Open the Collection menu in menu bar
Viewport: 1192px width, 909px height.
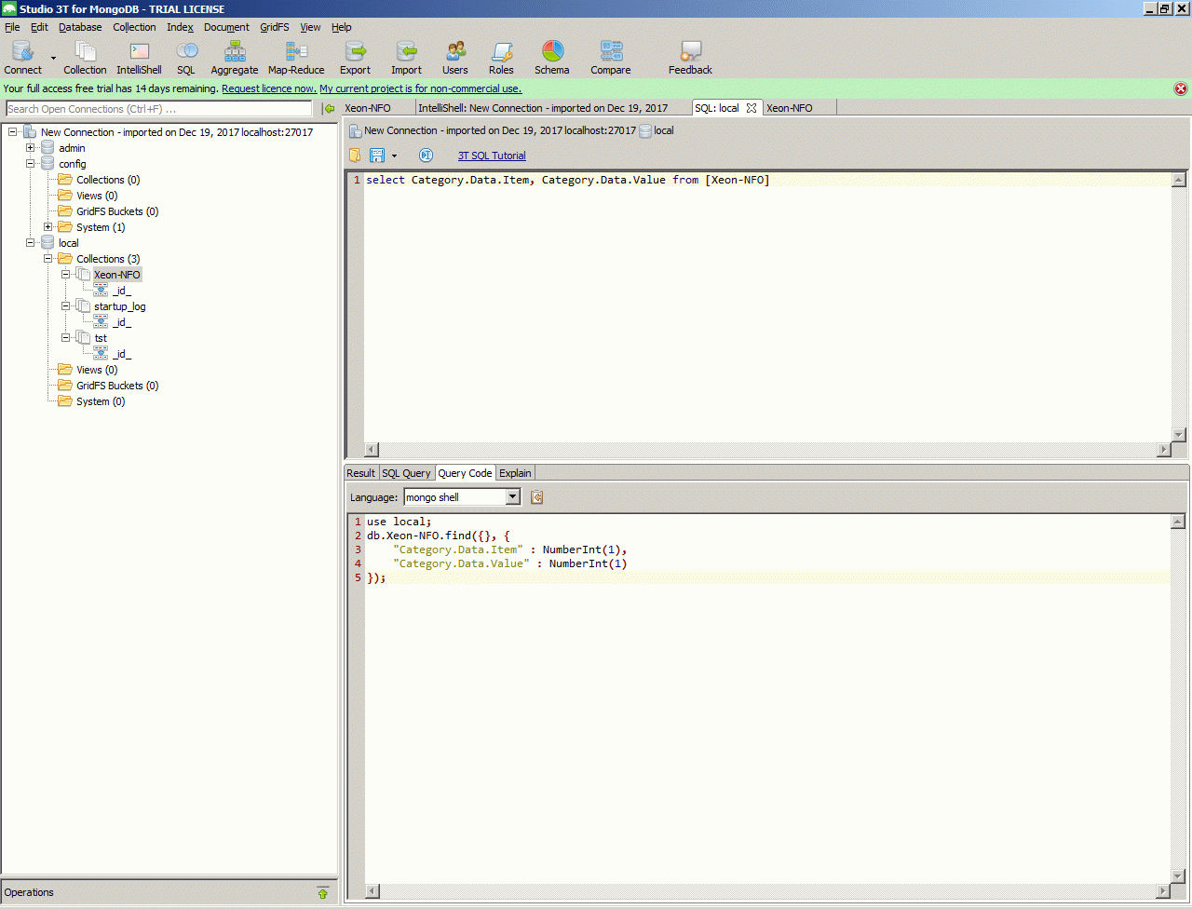pyautogui.click(x=134, y=27)
